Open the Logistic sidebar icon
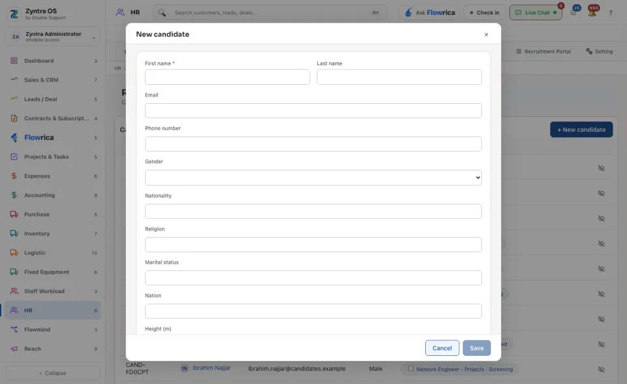This screenshot has width=627, height=384. click(x=14, y=253)
